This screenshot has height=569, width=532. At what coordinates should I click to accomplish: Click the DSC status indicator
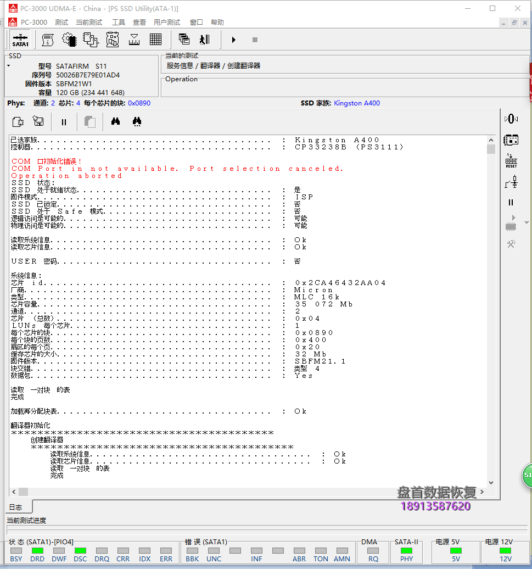pyautogui.click(x=80, y=551)
